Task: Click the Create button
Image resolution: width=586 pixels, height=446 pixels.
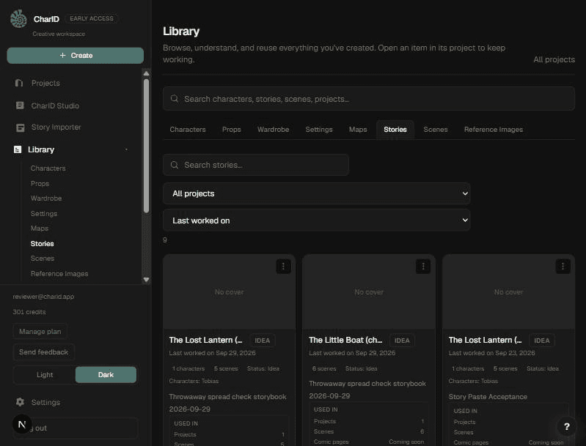Action: pos(75,55)
